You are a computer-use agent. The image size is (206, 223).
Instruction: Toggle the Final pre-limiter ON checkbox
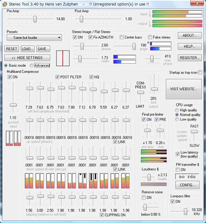pos(143,120)
